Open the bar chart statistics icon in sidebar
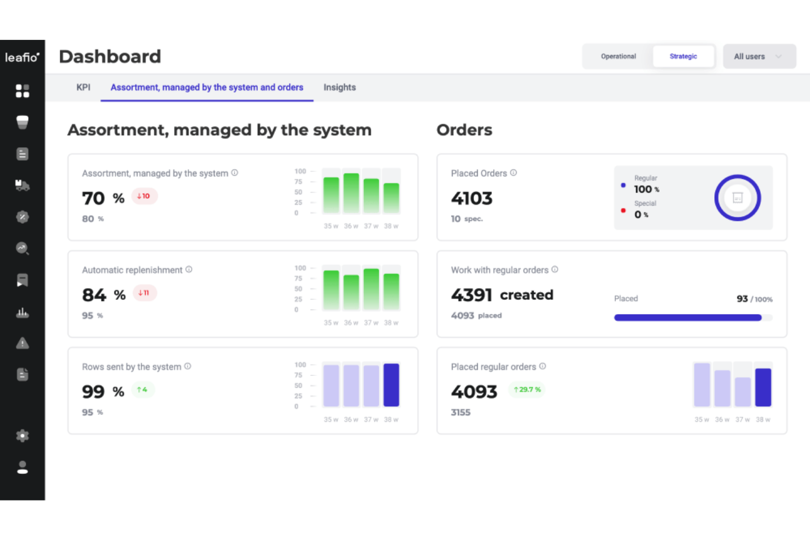The width and height of the screenshot is (810, 540). pyautogui.click(x=22, y=312)
